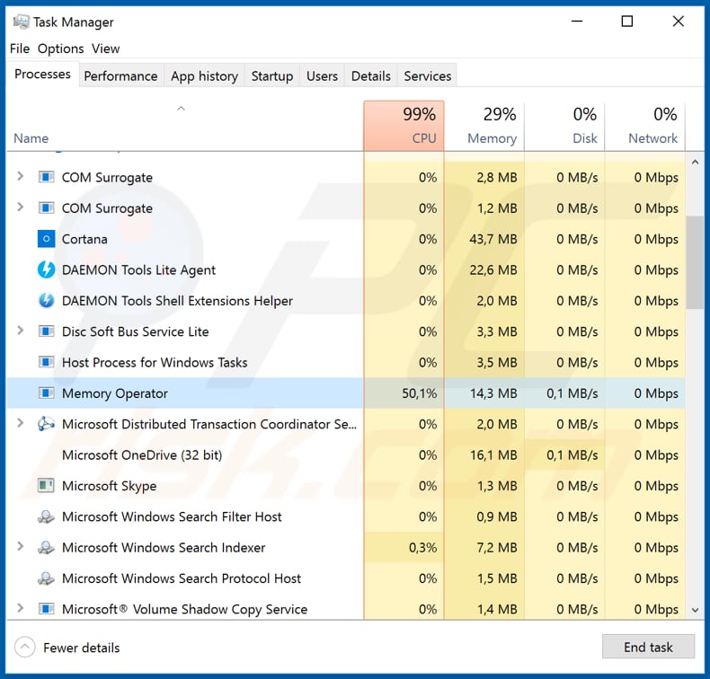Expand the first COM Surrogate process
This screenshot has width=710, height=679.
[x=20, y=176]
